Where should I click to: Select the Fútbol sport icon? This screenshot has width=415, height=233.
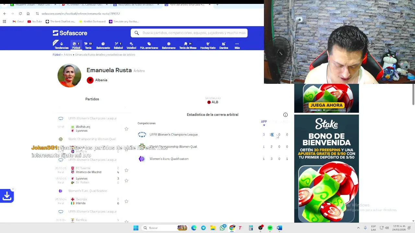(76, 45)
